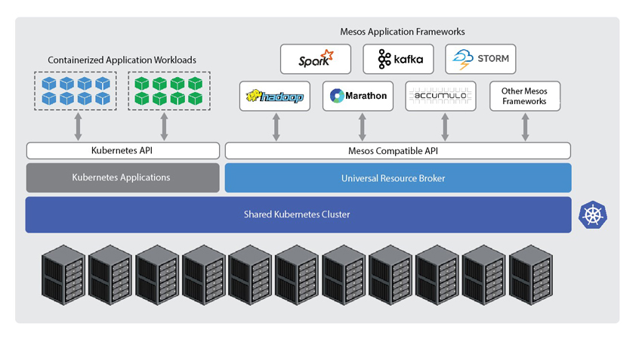
Task: Select the Kubernetes Applications block
Action: (x=123, y=177)
